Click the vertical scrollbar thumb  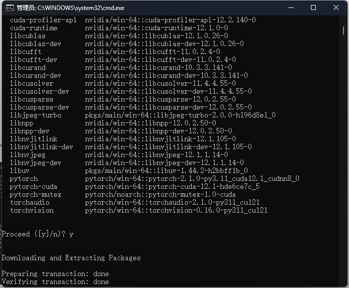click(x=344, y=30)
